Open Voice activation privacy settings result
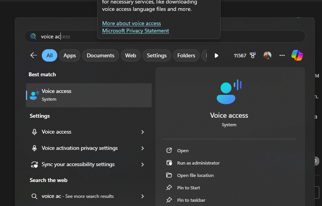The height and width of the screenshot is (206, 322). (89, 148)
